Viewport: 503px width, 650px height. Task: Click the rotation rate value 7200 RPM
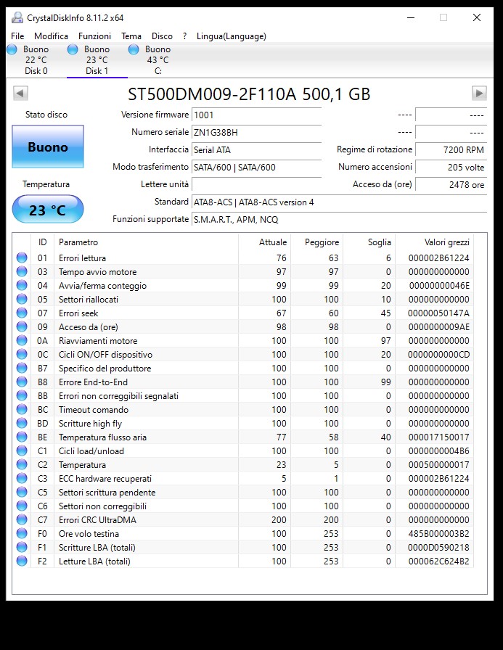pos(451,149)
